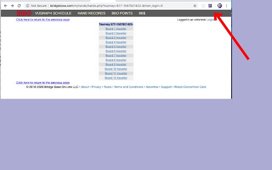Open Board 7 traveller
The height and width of the screenshot is (170, 272).
tap(116, 56)
